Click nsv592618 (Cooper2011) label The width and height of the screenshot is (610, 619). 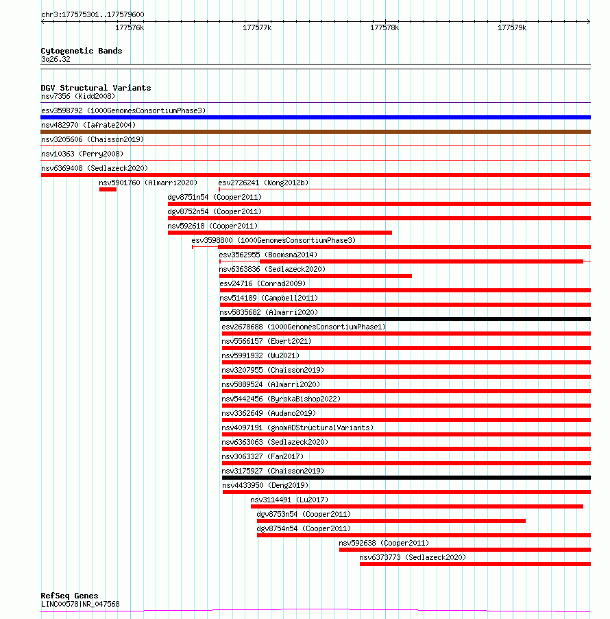[x=212, y=226]
